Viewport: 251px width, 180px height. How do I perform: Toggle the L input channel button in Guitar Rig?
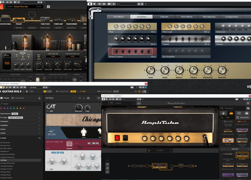45,91
